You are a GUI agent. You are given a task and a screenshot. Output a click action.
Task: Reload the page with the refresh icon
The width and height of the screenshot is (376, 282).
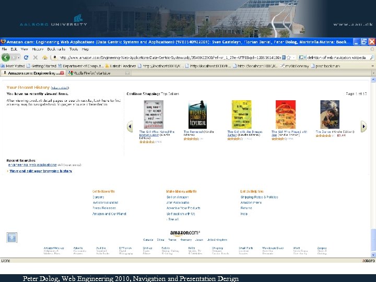(x=26, y=57)
